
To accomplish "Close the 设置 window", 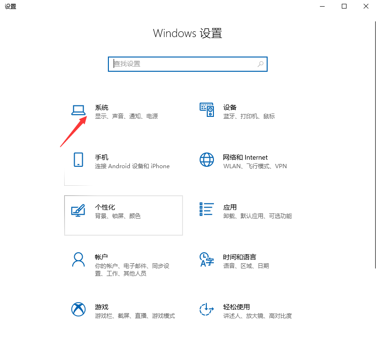I will (x=366, y=6).
